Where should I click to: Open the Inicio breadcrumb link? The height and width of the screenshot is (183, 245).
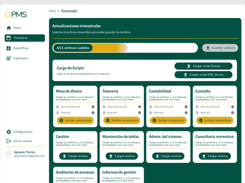(52, 11)
